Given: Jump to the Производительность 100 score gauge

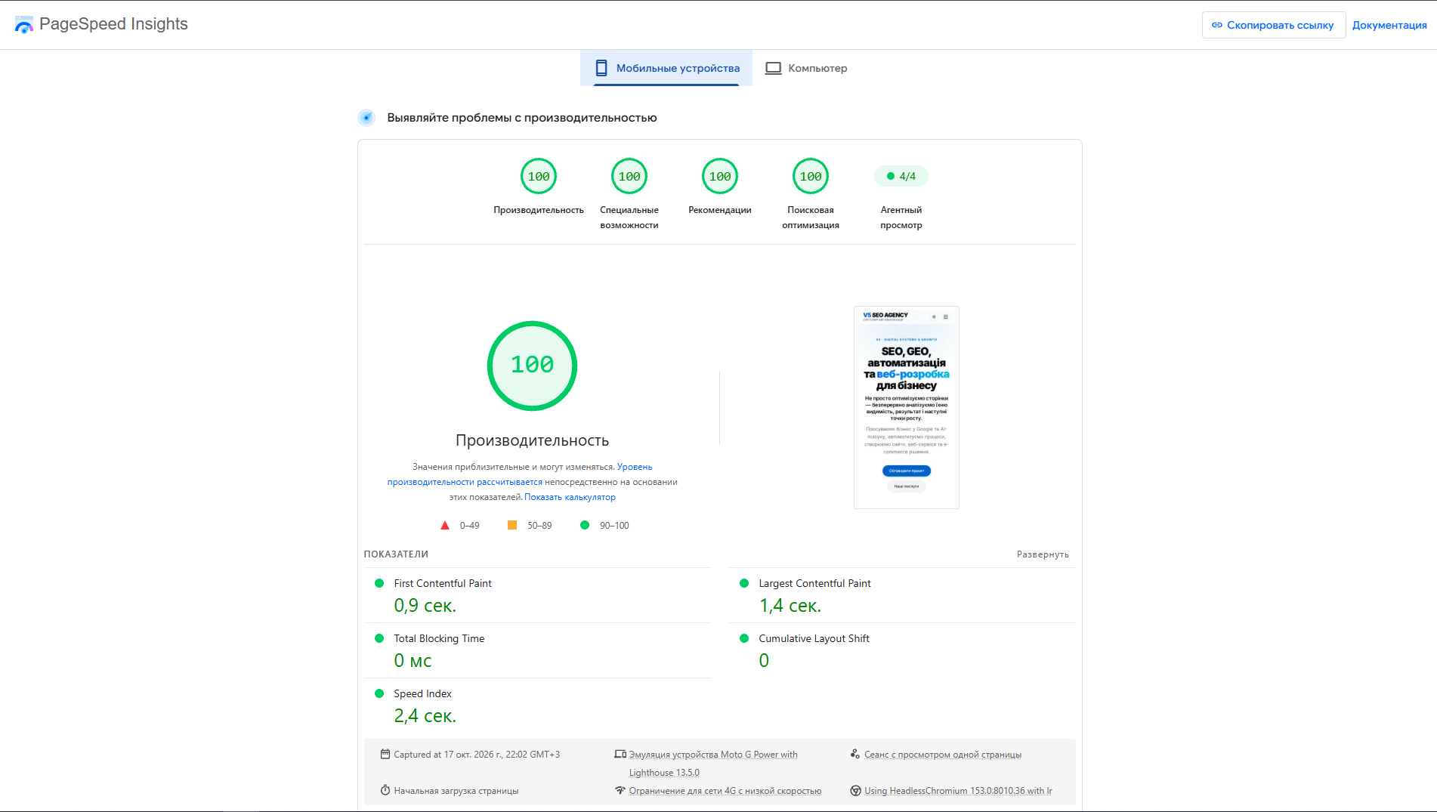Looking at the screenshot, I should click(x=539, y=176).
